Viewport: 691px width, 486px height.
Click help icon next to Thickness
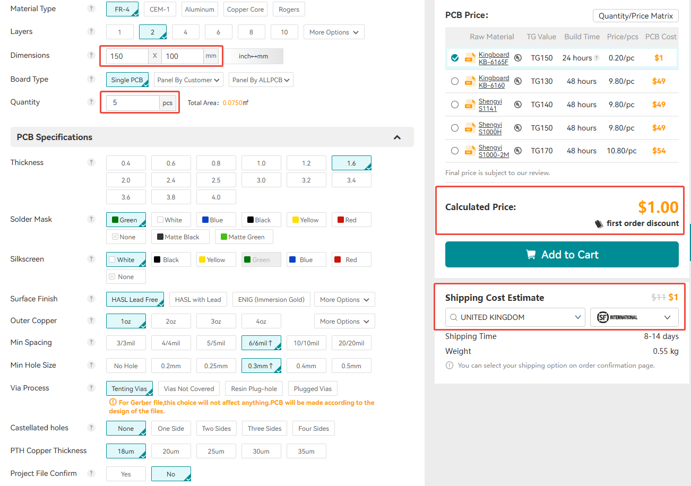pyautogui.click(x=91, y=162)
